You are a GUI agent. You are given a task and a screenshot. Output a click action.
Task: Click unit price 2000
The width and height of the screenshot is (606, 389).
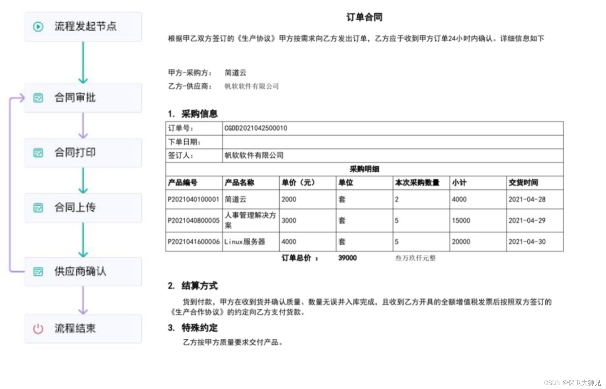(x=289, y=199)
